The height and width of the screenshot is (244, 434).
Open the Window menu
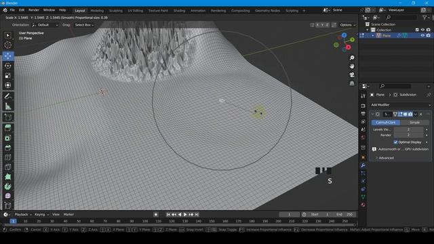[49, 10]
